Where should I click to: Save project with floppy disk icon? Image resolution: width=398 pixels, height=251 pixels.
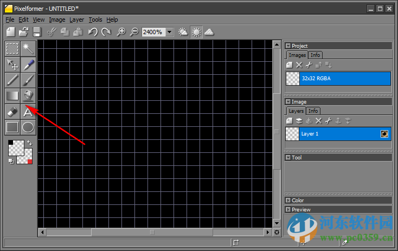click(37, 32)
